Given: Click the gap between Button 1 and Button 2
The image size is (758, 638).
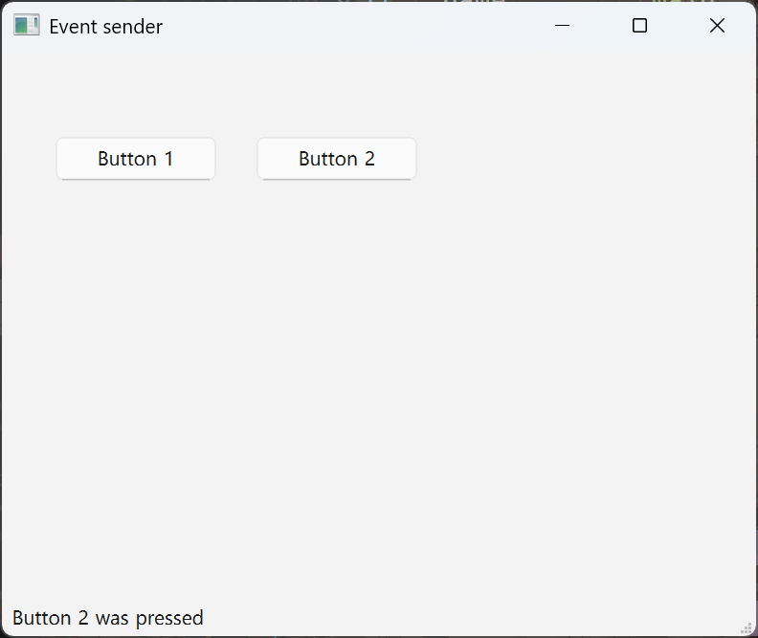Looking at the screenshot, I should coord(236,159).
